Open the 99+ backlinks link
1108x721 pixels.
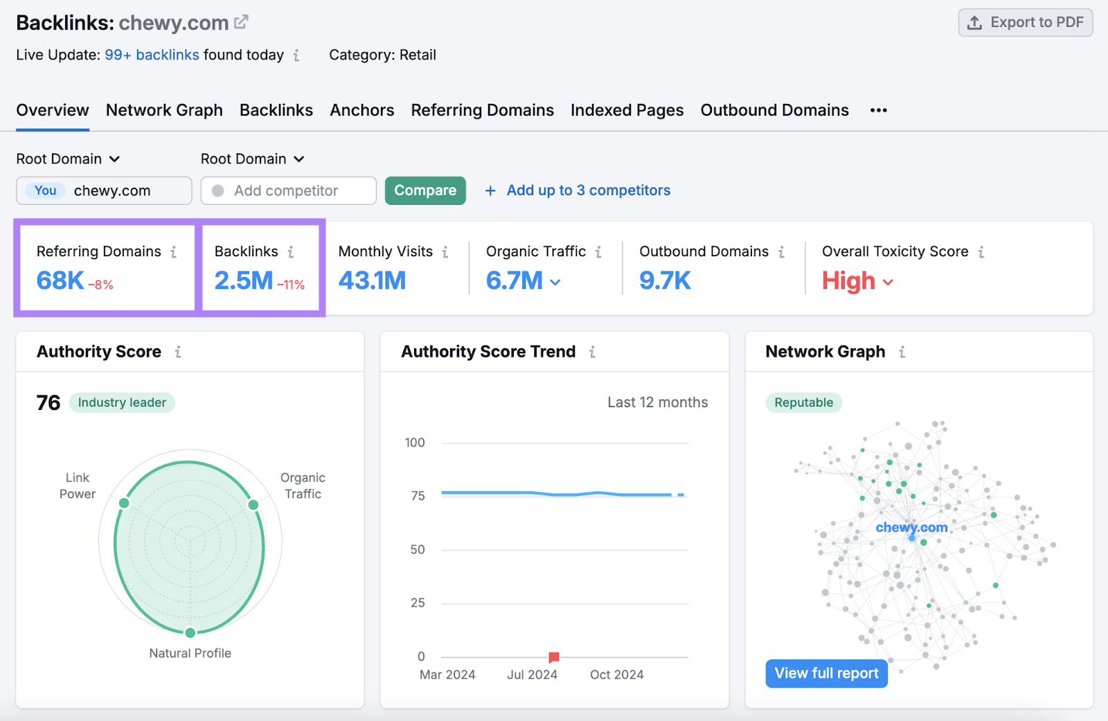pos(152,55)
